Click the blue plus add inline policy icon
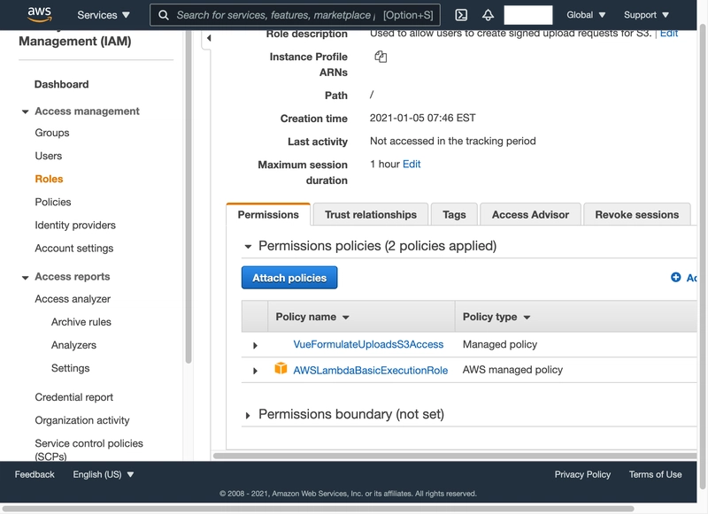The width and height of the screenshot is (708, 514). pos(675,277)
